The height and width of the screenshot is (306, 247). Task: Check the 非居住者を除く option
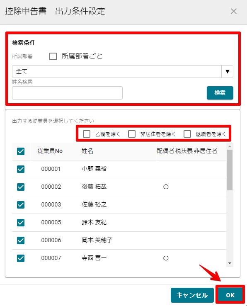132,134
